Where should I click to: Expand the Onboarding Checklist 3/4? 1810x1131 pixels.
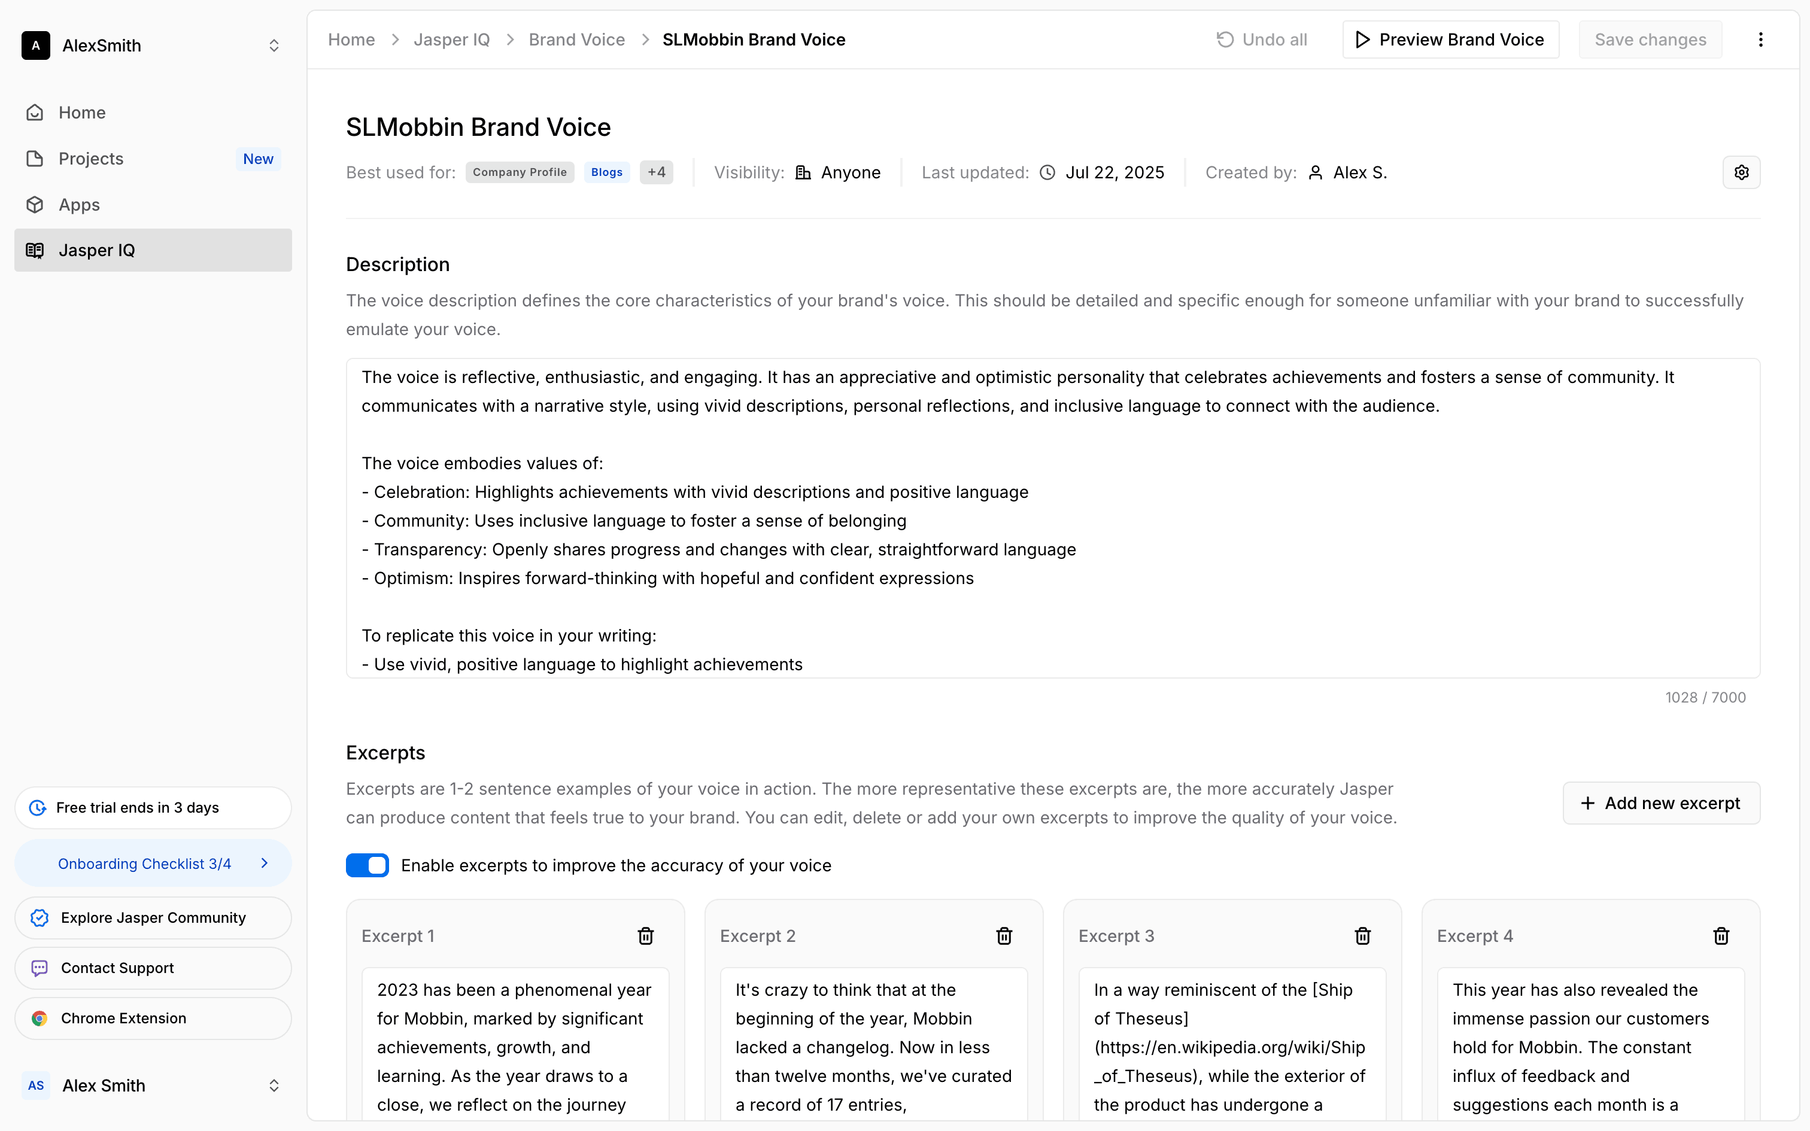click(x=153, y=863)
